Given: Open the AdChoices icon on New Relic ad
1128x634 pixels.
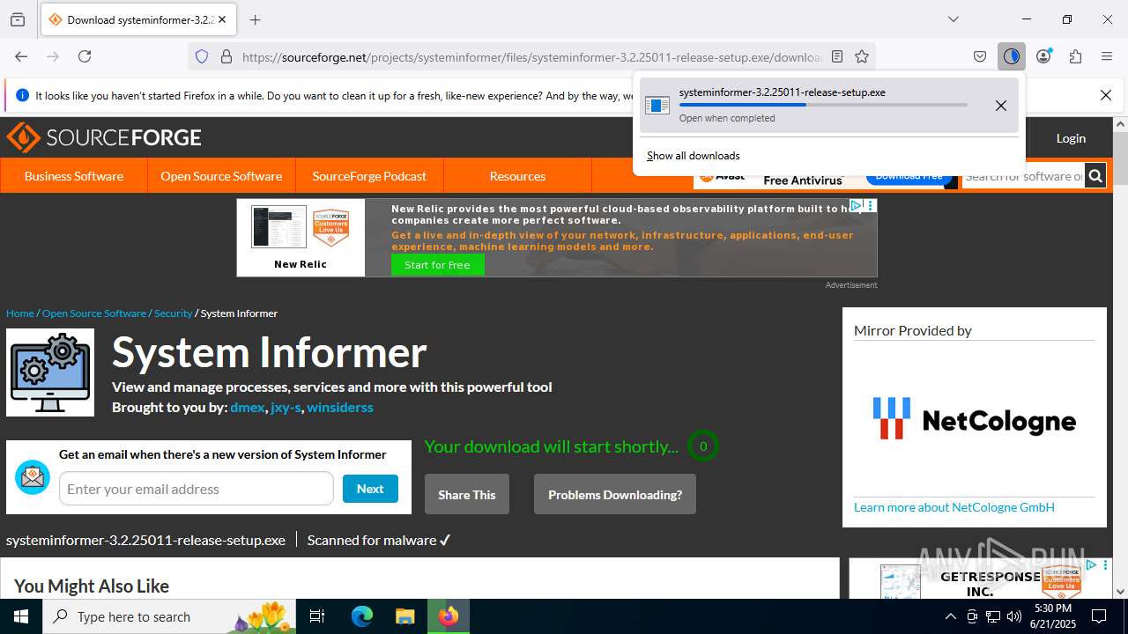Looking at the screenshot, I should click(856, 205).
